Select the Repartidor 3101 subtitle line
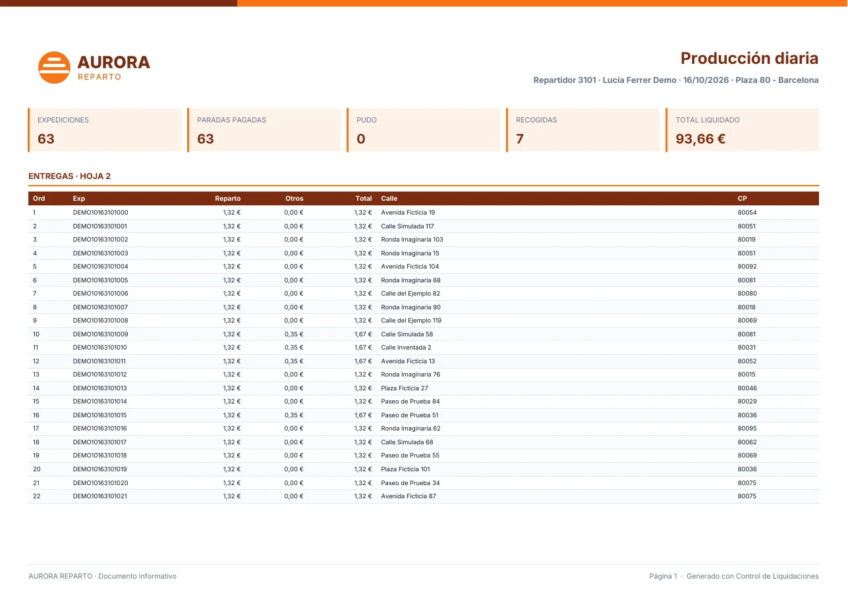The width and height of the screenshot is (848, 599). (676, 80)
